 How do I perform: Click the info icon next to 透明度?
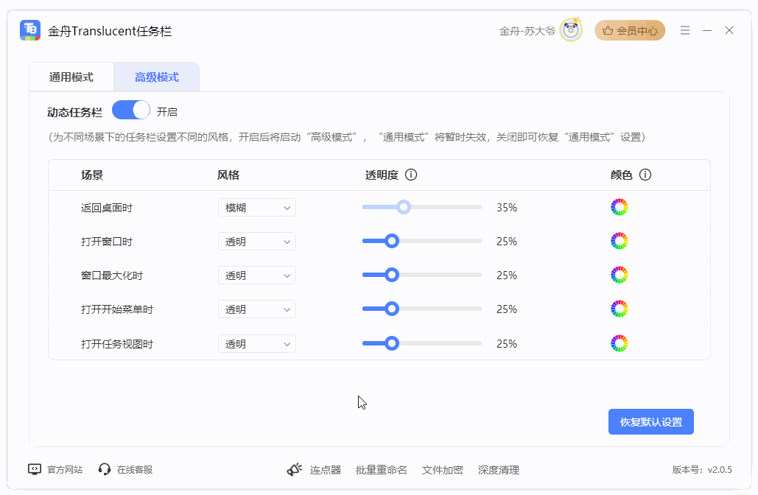click(x=411, y=175)
